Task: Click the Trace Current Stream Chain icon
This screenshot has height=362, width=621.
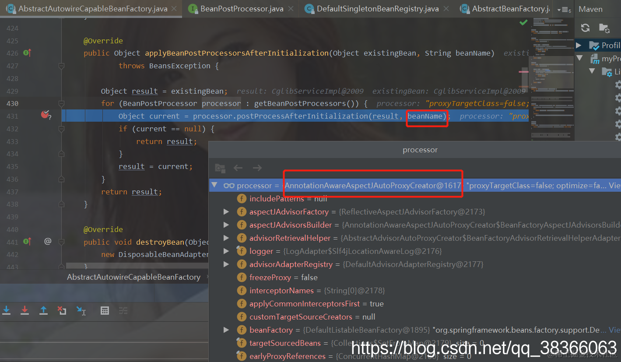Action: pyautogui.click(x=123, y=310)
